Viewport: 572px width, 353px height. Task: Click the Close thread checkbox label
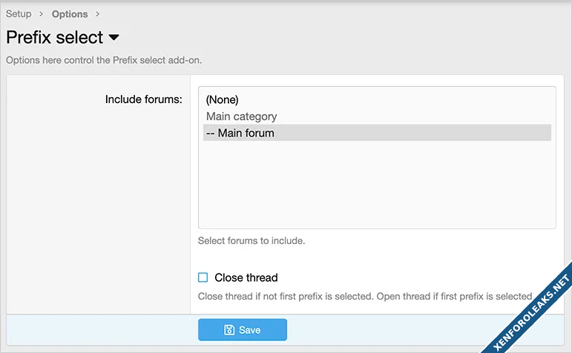click(246, 278)
